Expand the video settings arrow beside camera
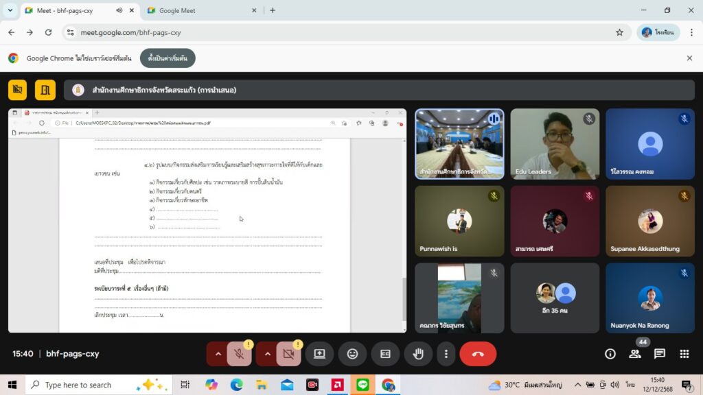 tap(268, 354)
